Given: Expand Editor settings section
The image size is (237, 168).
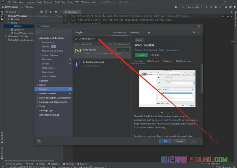Looking at the screenshot, I should click(38, 85).
